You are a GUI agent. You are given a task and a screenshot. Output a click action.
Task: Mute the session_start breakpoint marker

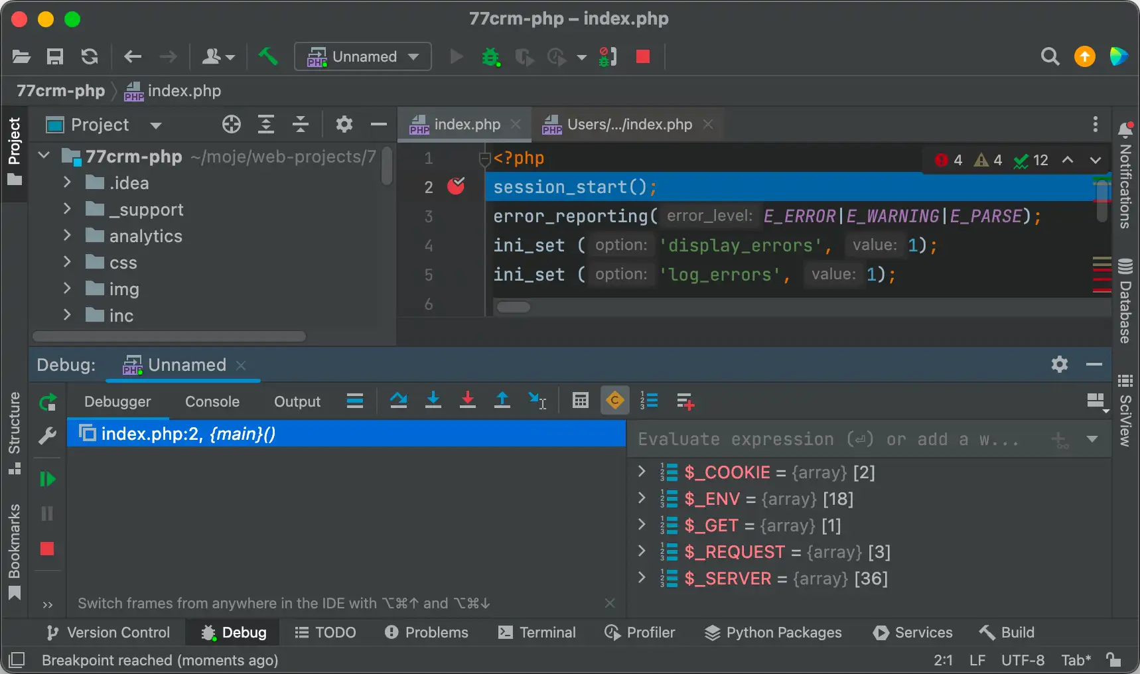[x=456, y=187]
